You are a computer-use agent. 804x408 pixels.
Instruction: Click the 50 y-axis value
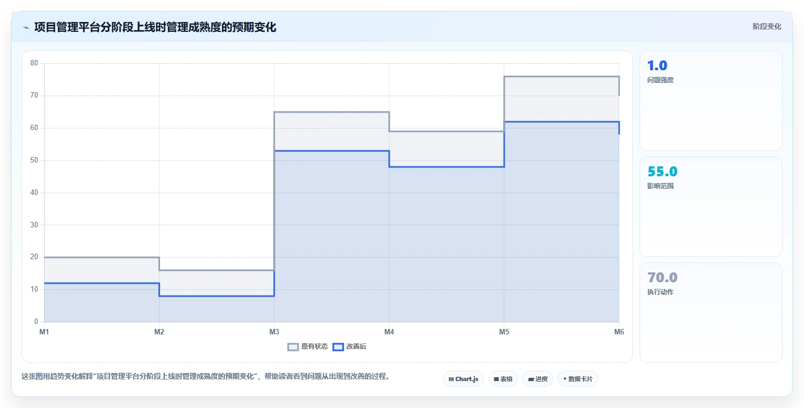click(34, 160)
